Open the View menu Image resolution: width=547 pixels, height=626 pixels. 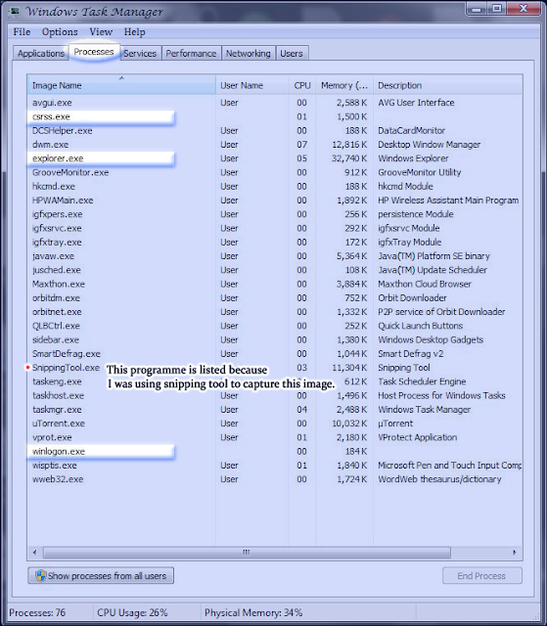101,32
